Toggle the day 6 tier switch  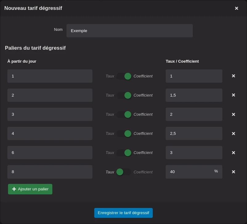(x=124, y=153)
